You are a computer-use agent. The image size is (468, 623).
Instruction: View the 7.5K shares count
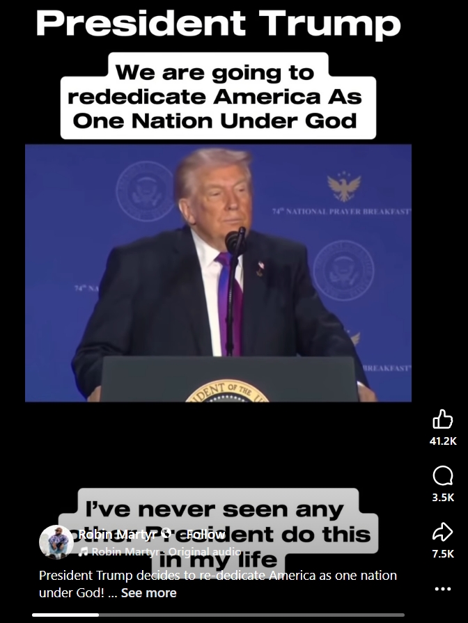pos(443,554)
